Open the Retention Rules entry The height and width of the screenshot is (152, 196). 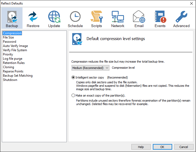[x=14, y=63]
